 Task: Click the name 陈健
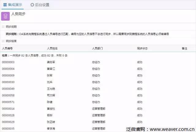tap(50, 102)
